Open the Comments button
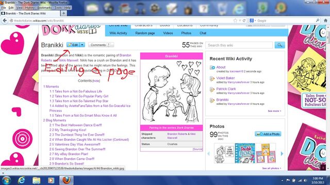The height and width of the screenshot is (185, 330). point(101,45)
